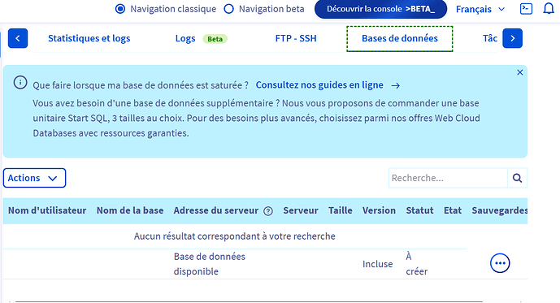This screenshot has width=560, height=303.
Task: Click the Serveur column header
Action: click(x=301, y=210)
